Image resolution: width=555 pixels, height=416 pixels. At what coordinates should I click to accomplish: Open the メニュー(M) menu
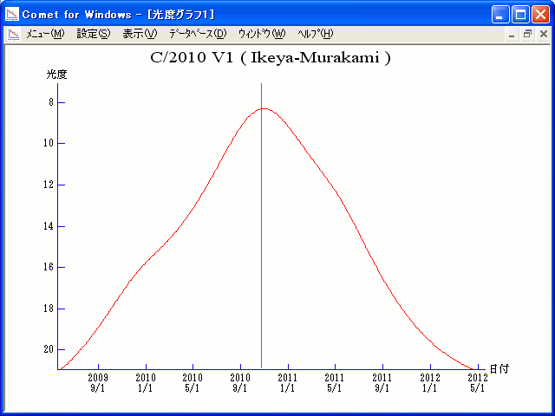(x=46, y=34)
